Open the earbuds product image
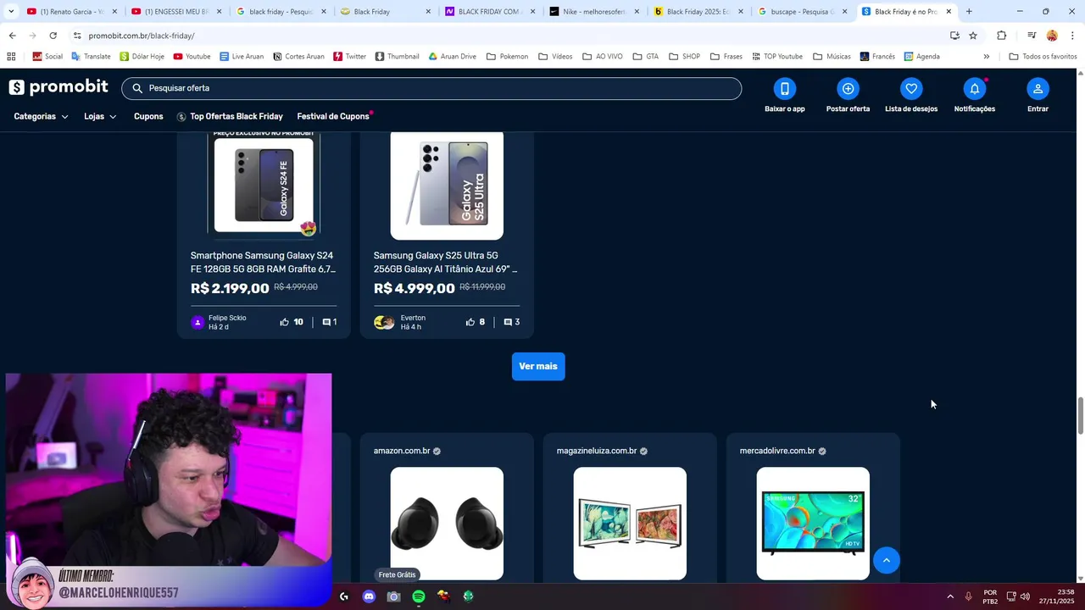 point(447,524)
